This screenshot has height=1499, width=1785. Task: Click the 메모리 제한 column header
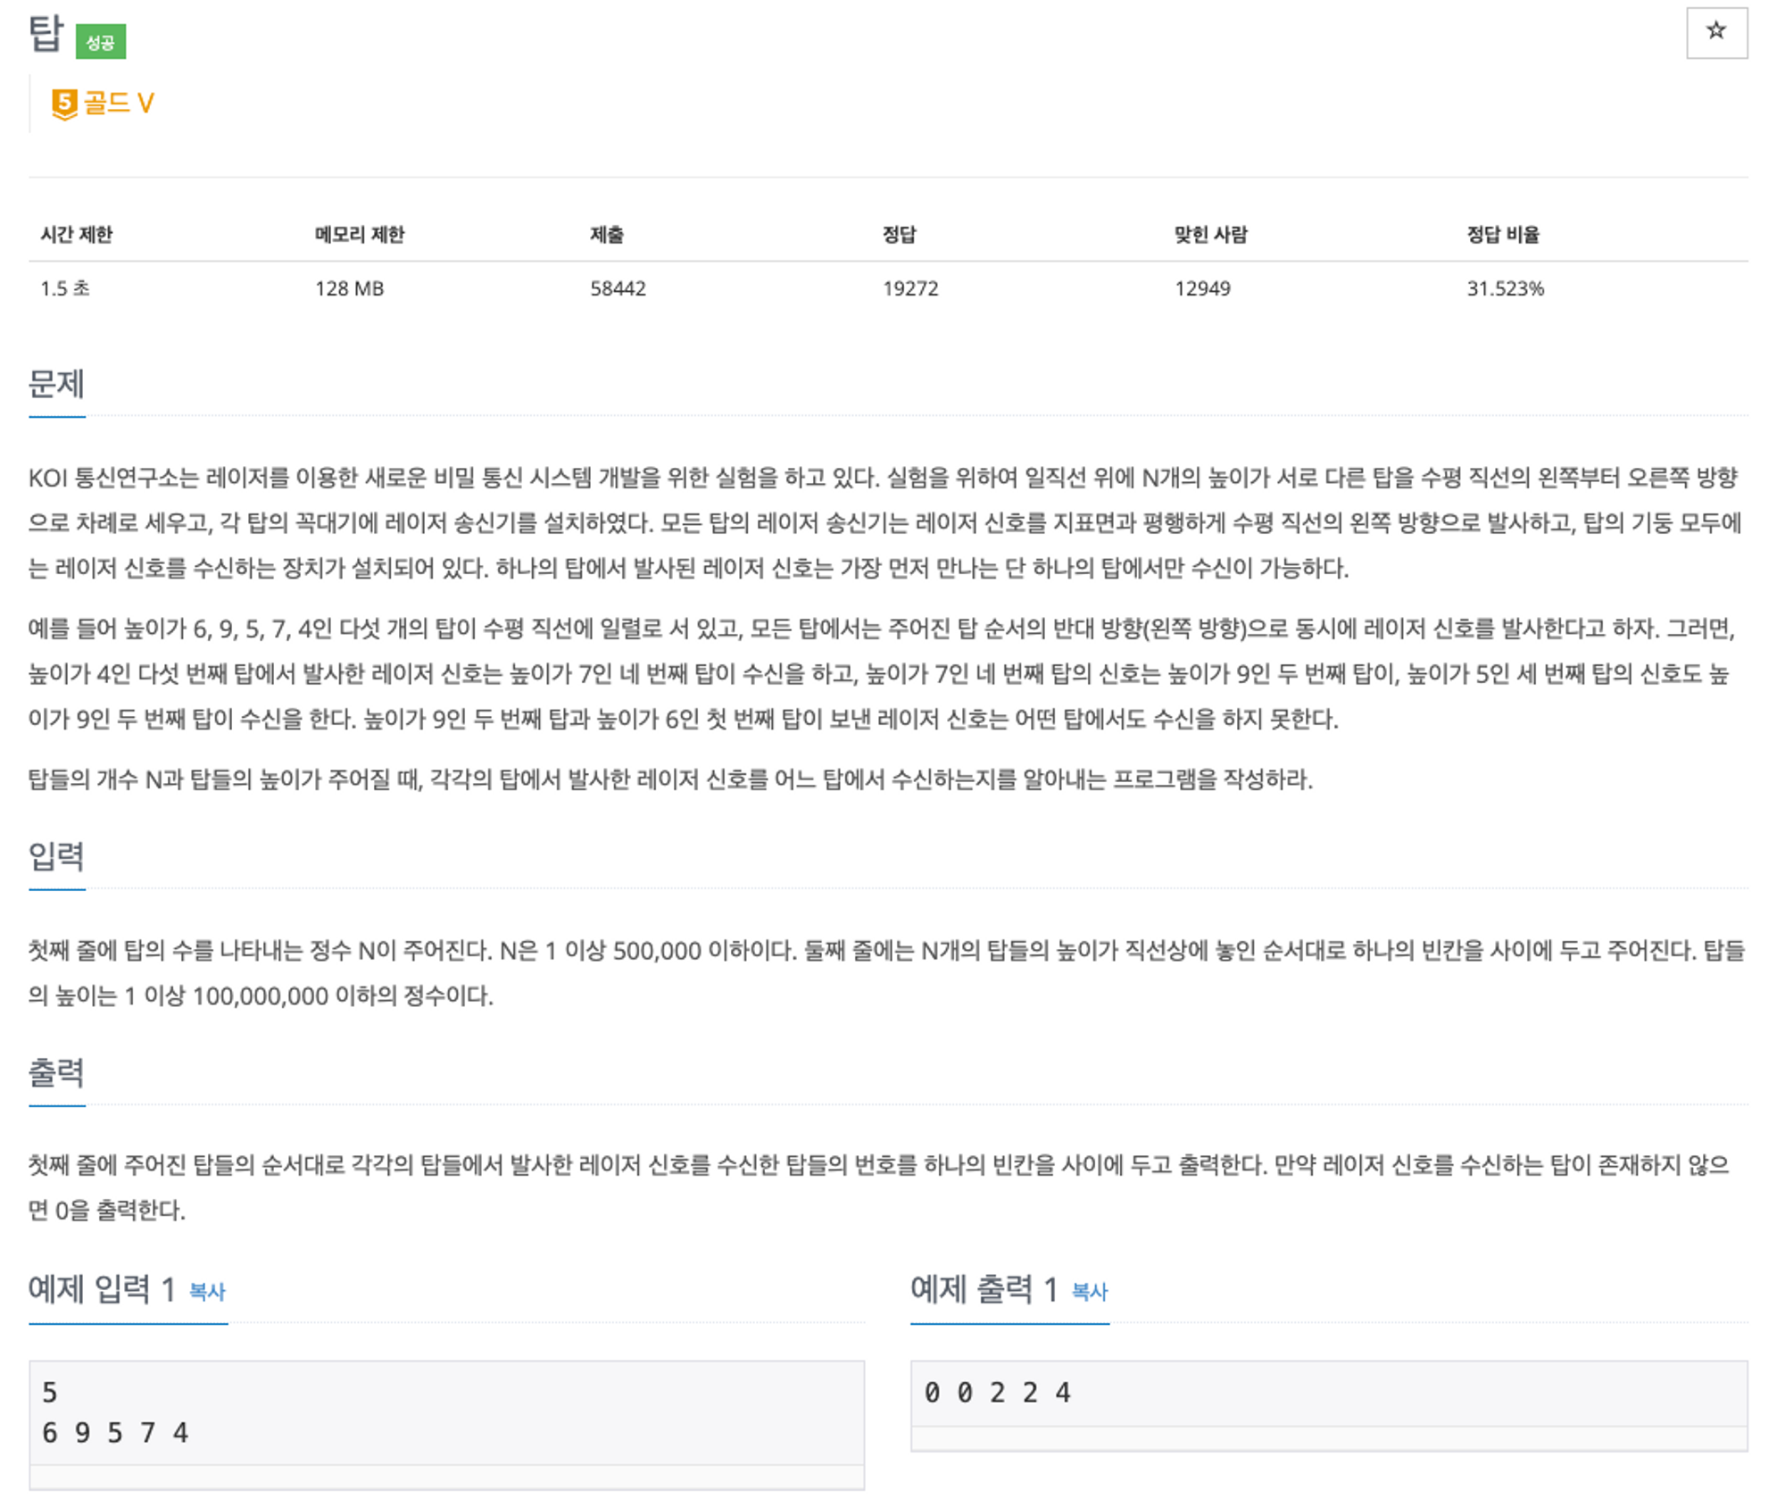pyautogui.click(x=360, y=235)
